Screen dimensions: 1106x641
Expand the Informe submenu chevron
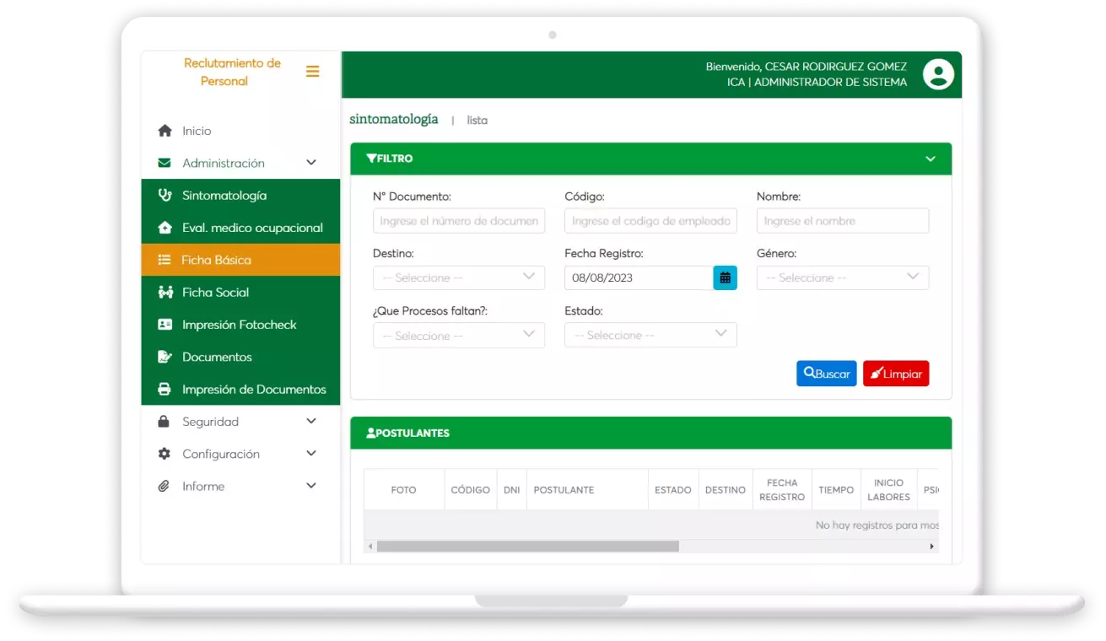point(311,486)
